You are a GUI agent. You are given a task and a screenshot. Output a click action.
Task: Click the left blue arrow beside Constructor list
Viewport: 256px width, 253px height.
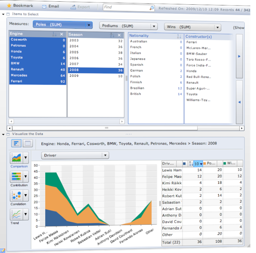[x=239, y=102]
